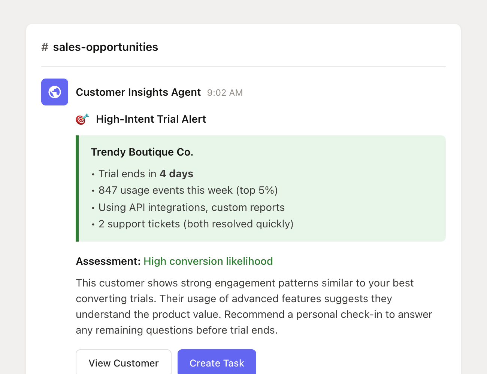The image size is (487, 374).
Task: Click the hash icon before sales-opportunities
Action: 45,47
